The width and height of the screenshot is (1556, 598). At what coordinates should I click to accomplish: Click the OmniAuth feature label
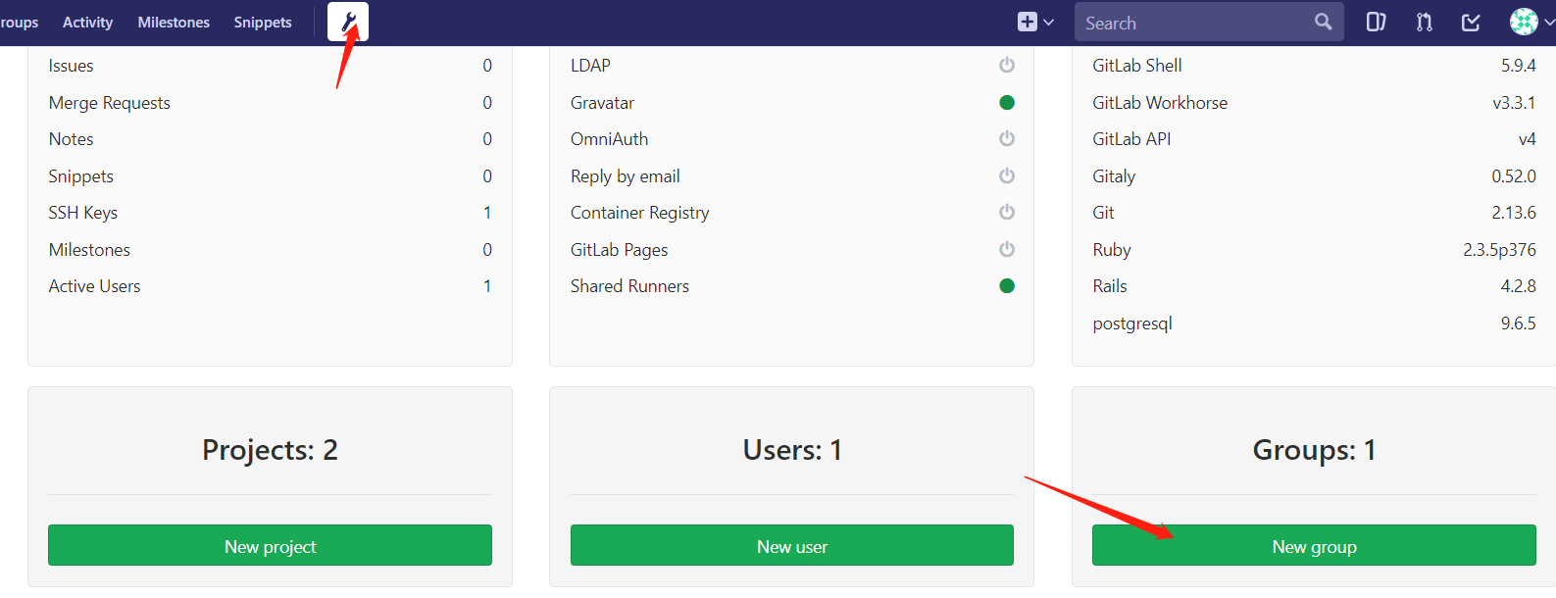coord(609,139)
